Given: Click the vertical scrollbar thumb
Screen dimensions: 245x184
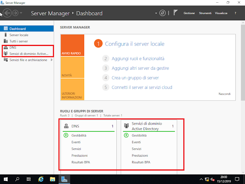Looking at the screenshot, I should click(x=243, y=62).
